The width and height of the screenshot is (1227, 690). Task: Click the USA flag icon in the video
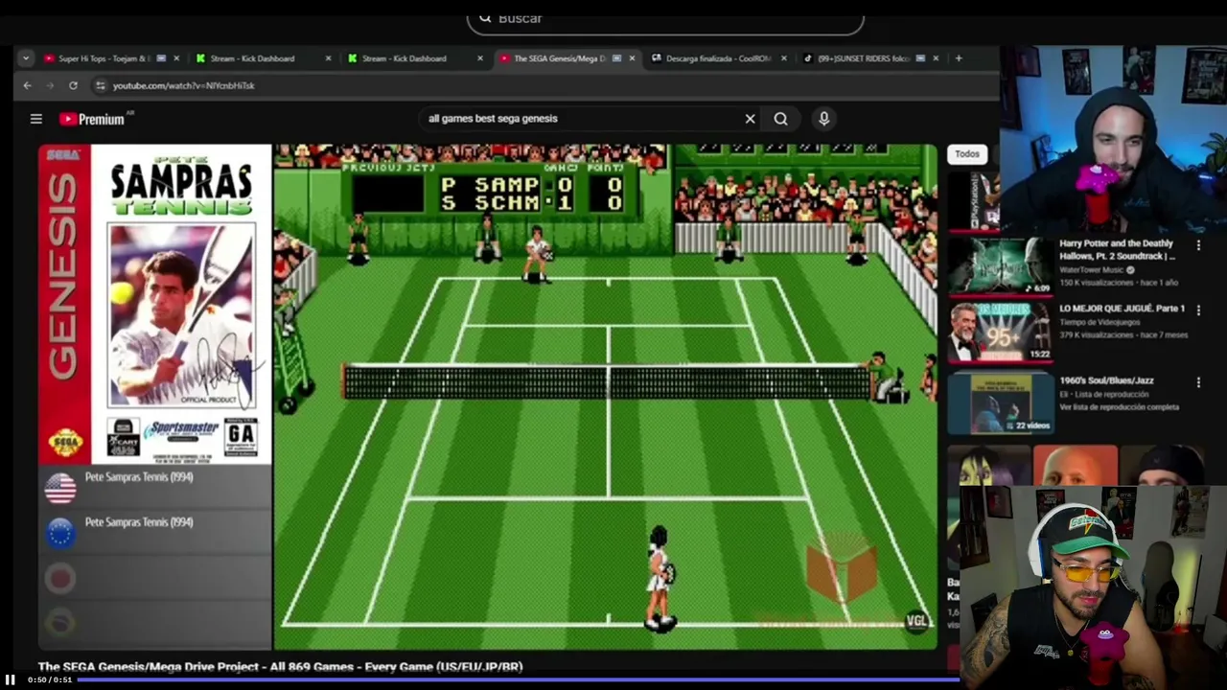(60, 488)
